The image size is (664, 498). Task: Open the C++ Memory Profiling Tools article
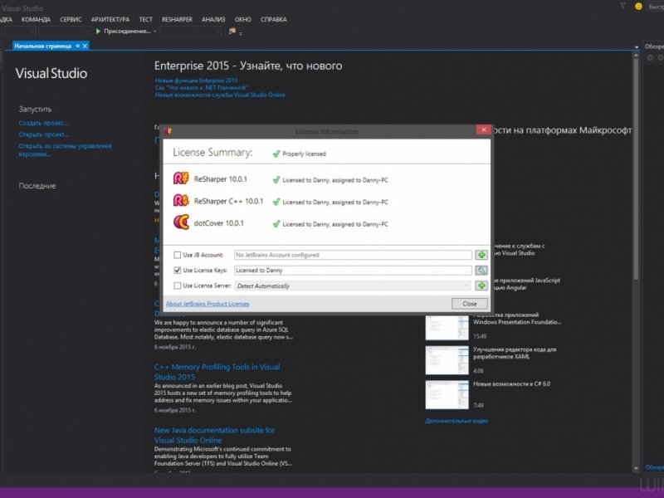point(217,372)
